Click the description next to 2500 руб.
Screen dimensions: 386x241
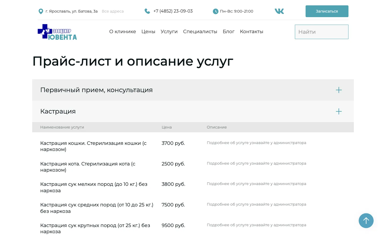[x=256, y=164]
